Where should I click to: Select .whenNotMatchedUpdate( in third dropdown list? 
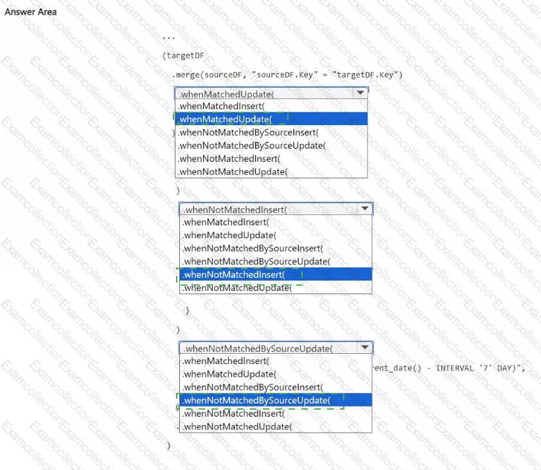(x=276, y=426)
